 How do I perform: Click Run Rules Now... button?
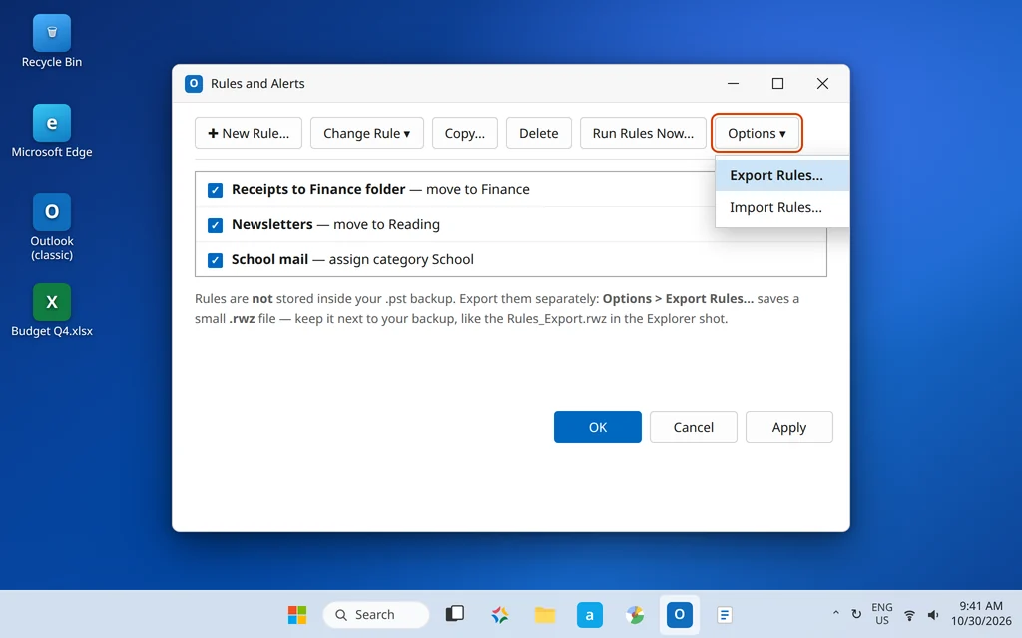coord(643,133)
